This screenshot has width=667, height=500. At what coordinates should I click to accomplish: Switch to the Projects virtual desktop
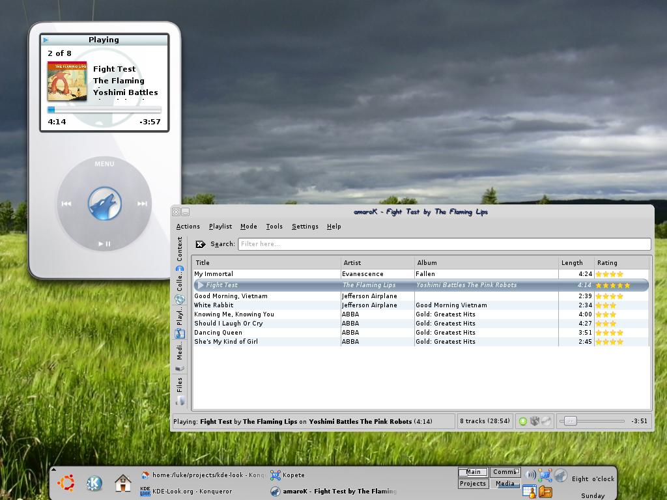click(473, 484)
